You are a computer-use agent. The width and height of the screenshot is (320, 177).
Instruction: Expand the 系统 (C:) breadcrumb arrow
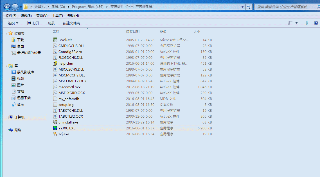(69, 7)
